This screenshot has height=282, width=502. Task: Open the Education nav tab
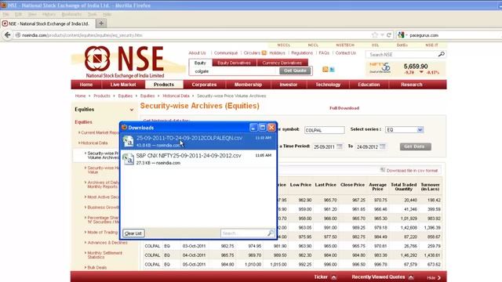pyautogui.click(x=369, y=85)
